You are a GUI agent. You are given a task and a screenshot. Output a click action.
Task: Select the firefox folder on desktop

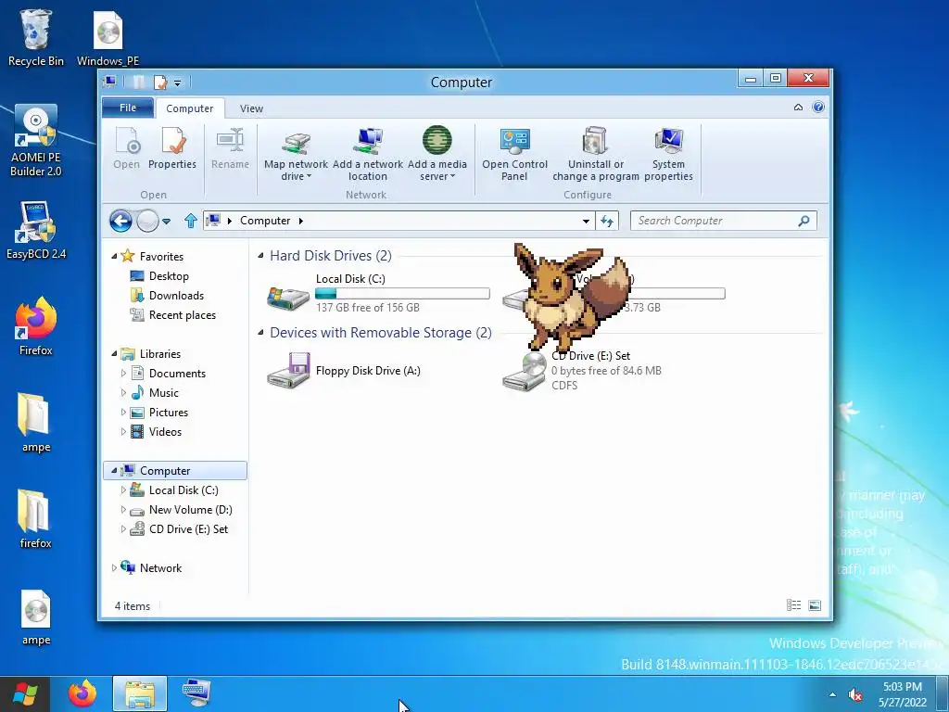point(36,519)
